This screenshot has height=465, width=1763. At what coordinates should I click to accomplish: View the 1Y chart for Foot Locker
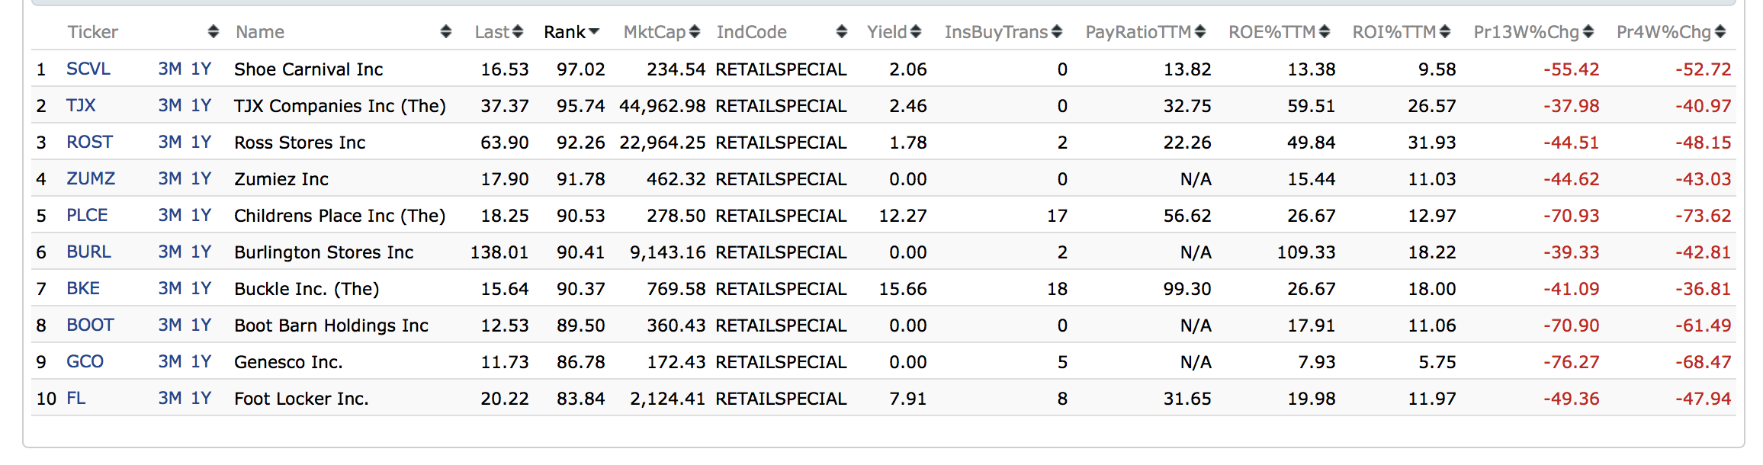(201, 399)
